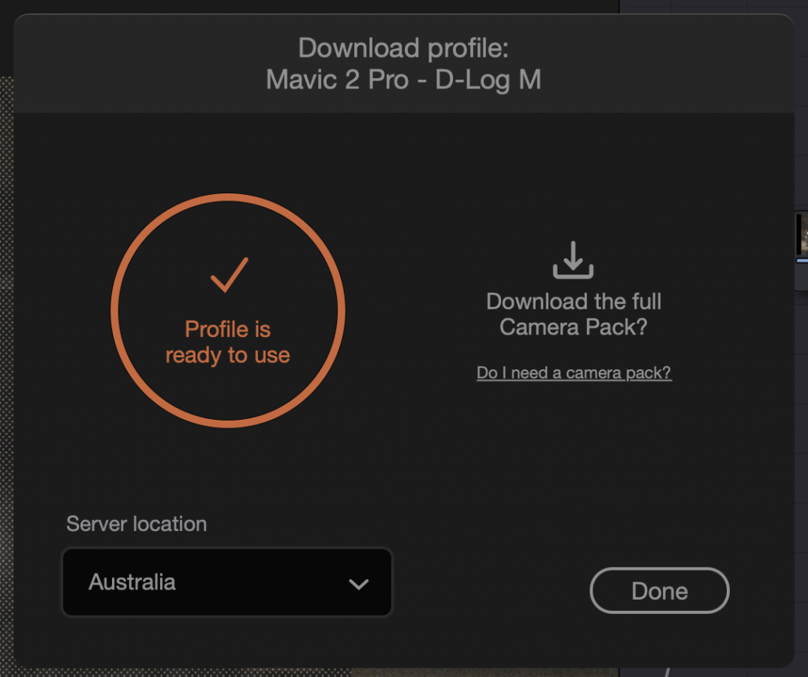Click the dialog's grey header bar

[x=403, y=63]
